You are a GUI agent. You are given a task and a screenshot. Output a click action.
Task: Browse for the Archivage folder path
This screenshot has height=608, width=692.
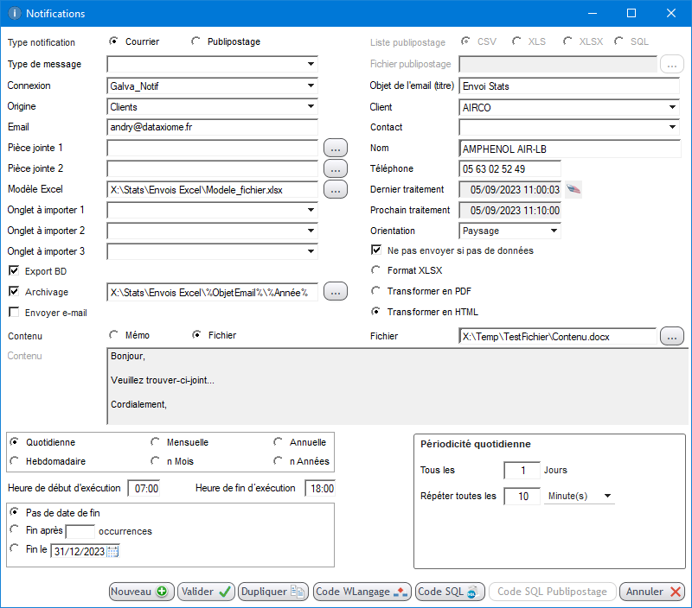336,292
